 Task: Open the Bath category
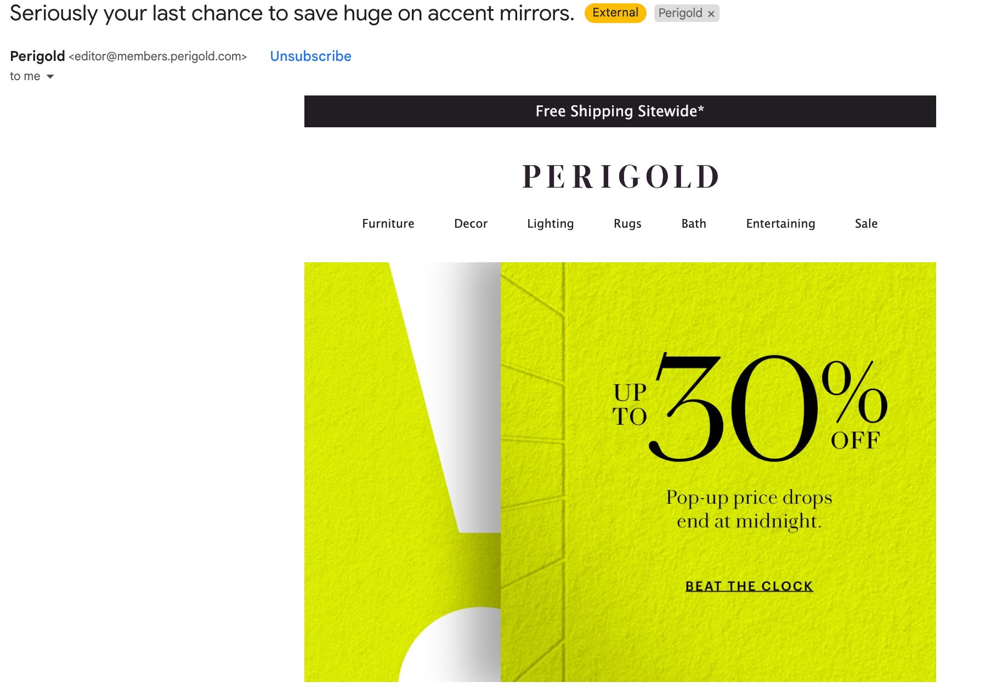click(x=693, y=223)
